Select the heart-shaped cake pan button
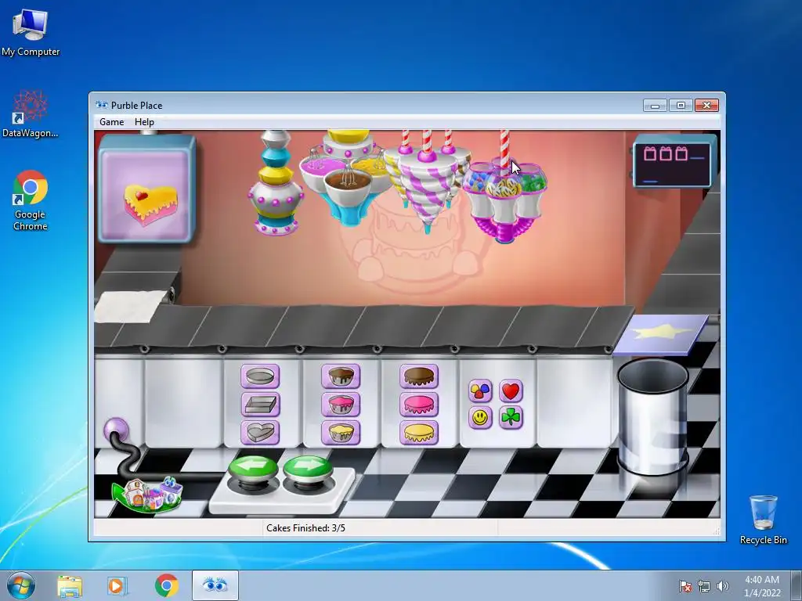Image resolution: width=802 pixels, height=601 pixels. tap(260, 432)
